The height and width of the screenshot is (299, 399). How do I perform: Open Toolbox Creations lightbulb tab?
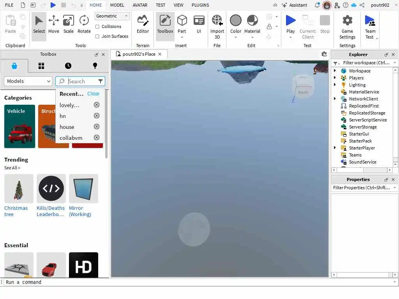pyautogui.click(x=95, y=66)
